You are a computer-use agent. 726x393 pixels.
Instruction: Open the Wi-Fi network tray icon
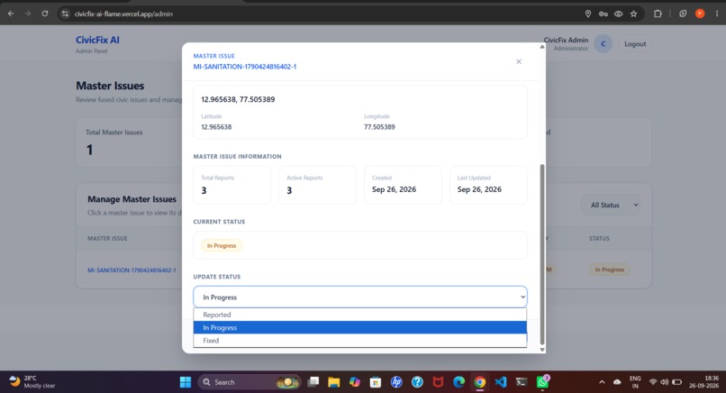tap(653, 382)
